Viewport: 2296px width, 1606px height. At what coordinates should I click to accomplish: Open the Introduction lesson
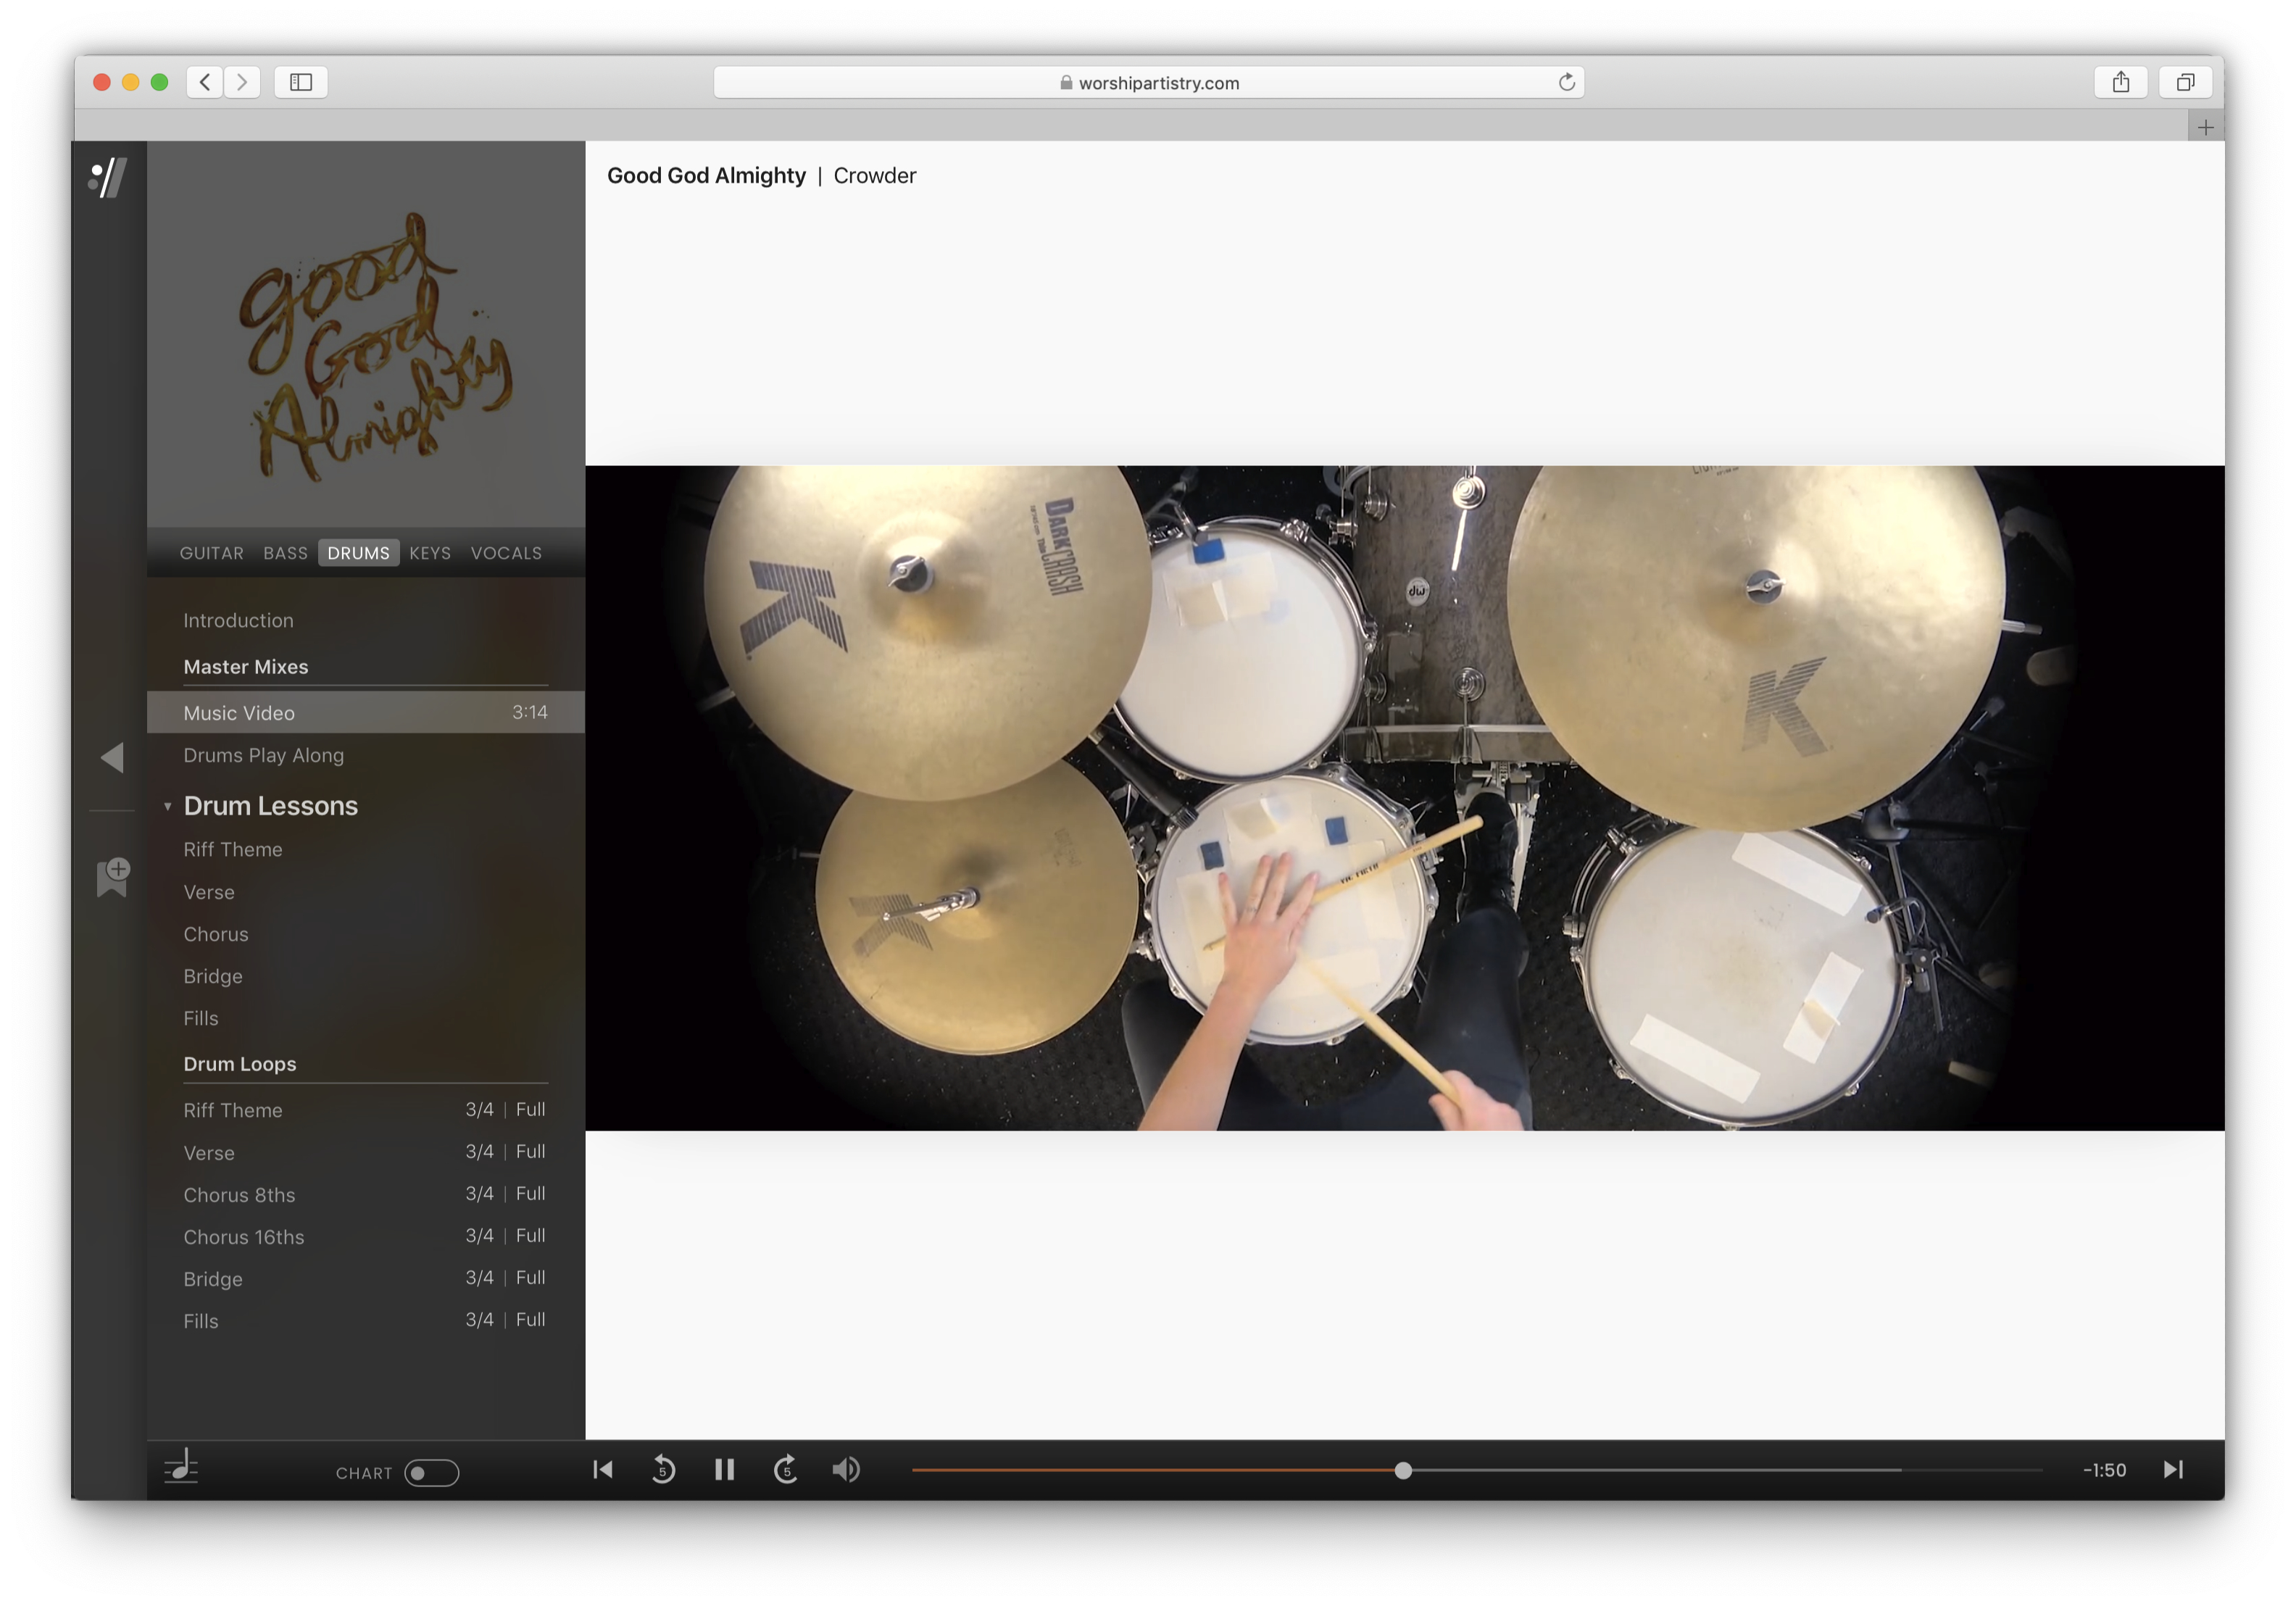click(238, 620)
